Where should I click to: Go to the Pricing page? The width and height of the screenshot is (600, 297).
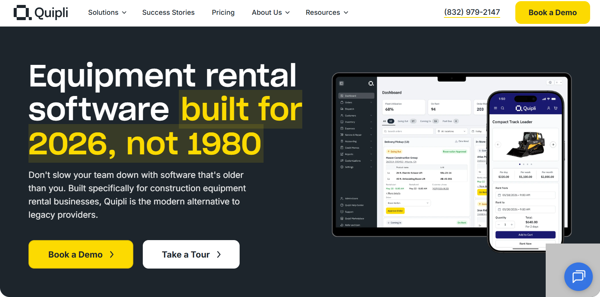[x=223, y=13]
